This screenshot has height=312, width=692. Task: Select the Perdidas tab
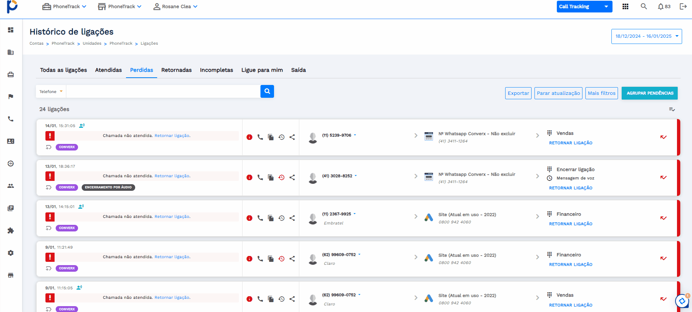tap(141, 70)
